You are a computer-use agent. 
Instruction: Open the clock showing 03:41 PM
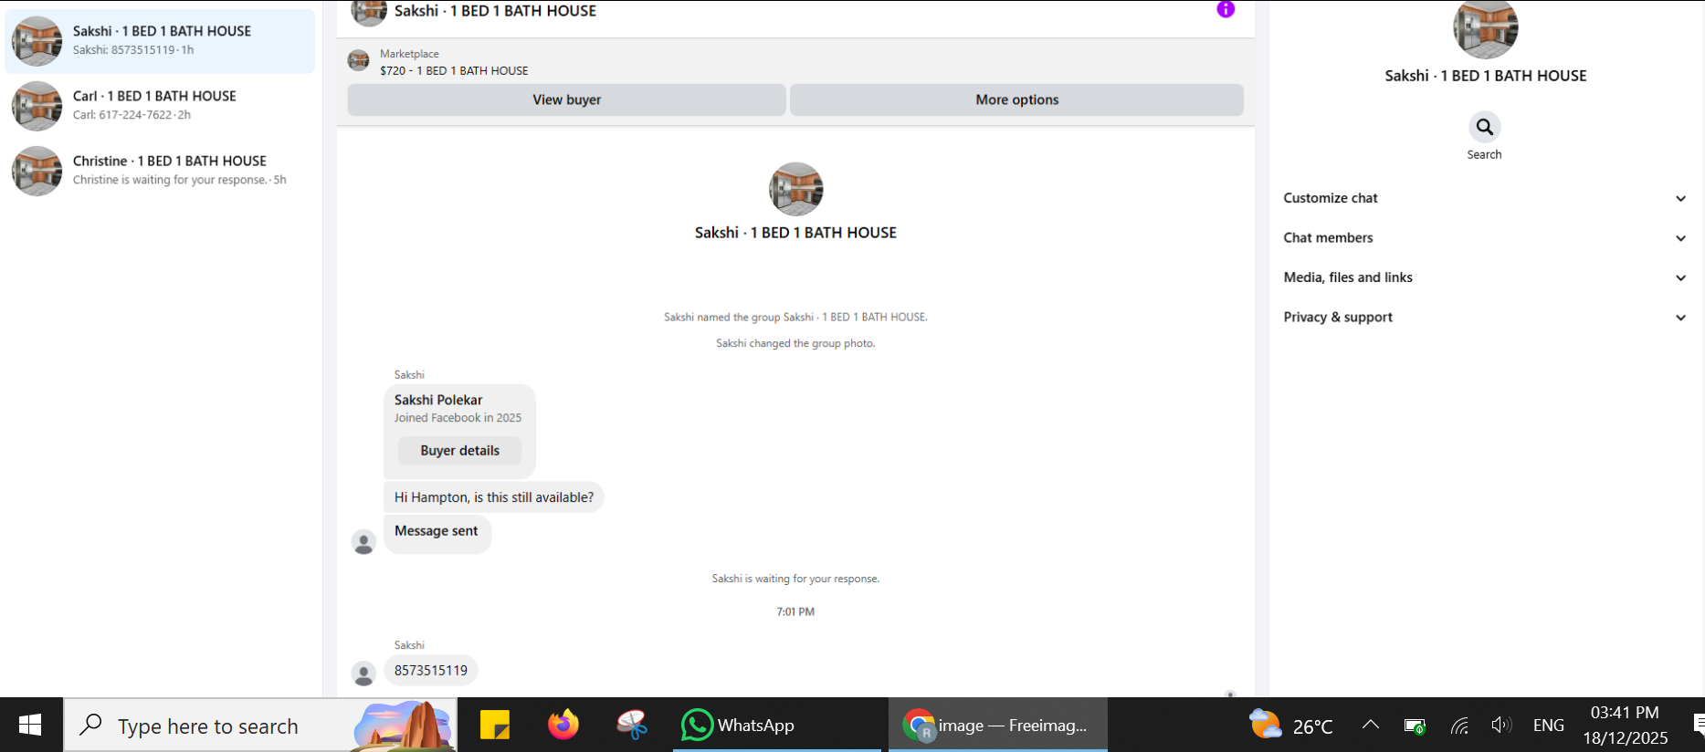pos(1625,726)
